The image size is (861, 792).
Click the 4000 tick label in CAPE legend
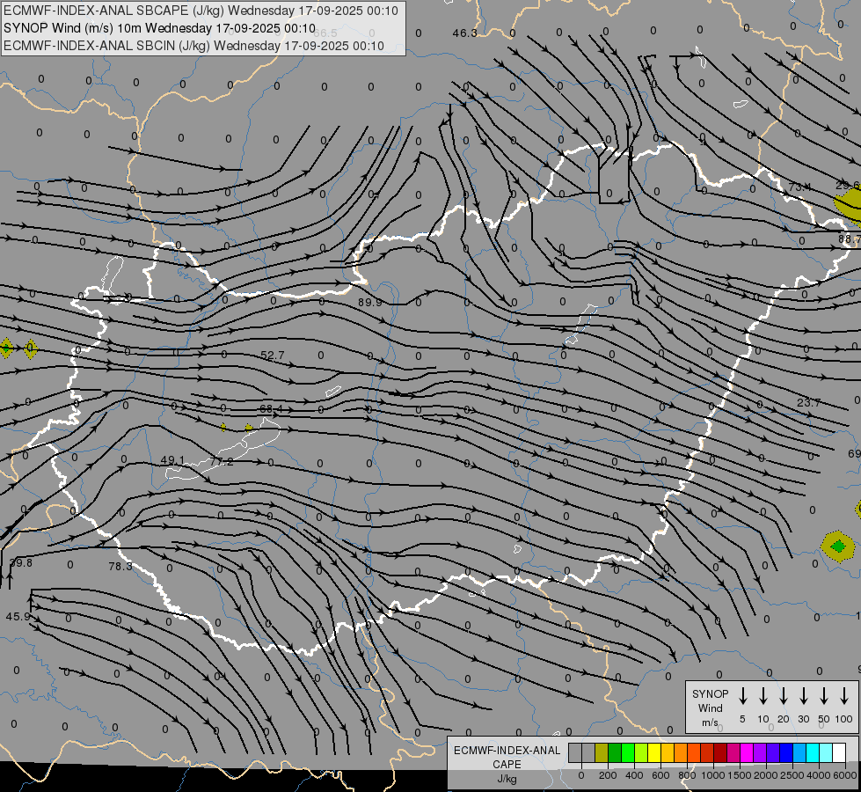[x=819, y=775]
